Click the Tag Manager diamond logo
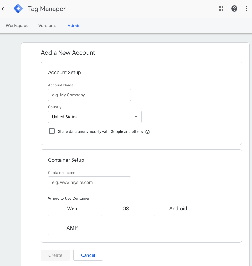The width and height of the screenshot is (252, 266). point(18,9)
